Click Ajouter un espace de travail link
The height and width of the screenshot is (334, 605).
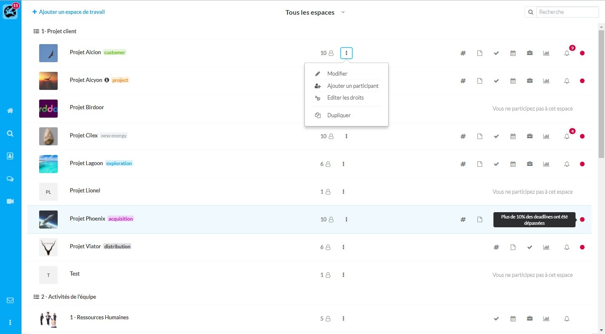pos(69,12)
